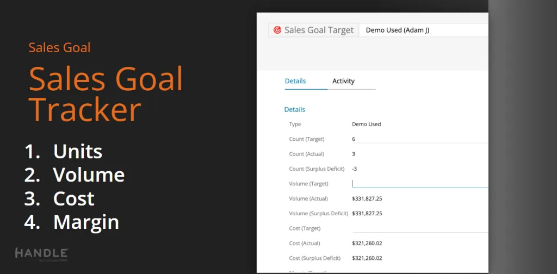The height and width of the screenshot is (274, 557).
Task: Click the Cost (Target) label
Action: click(305, 228)
